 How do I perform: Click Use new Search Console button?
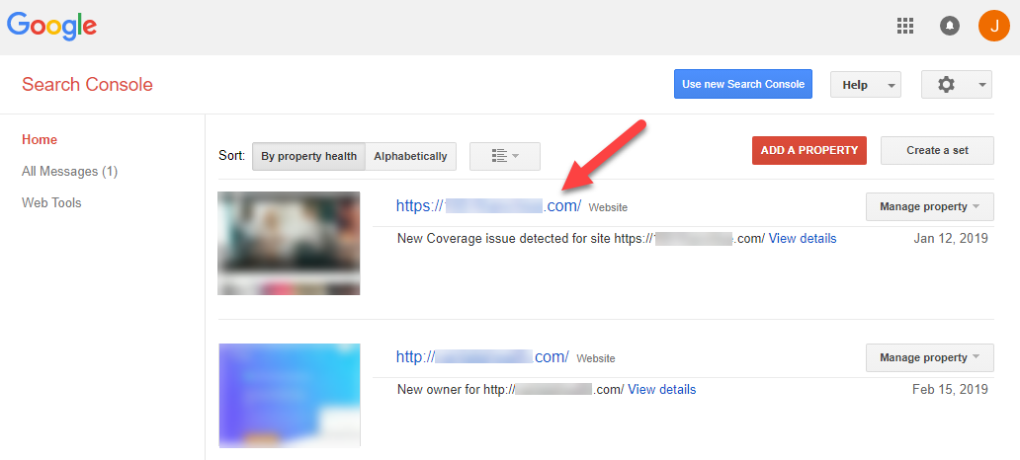(x=743, y=84)
